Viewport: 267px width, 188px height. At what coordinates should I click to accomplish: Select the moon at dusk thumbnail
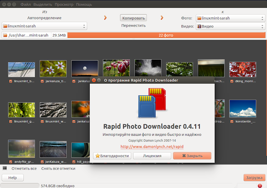pyautogui.click(x=85, y=68)
